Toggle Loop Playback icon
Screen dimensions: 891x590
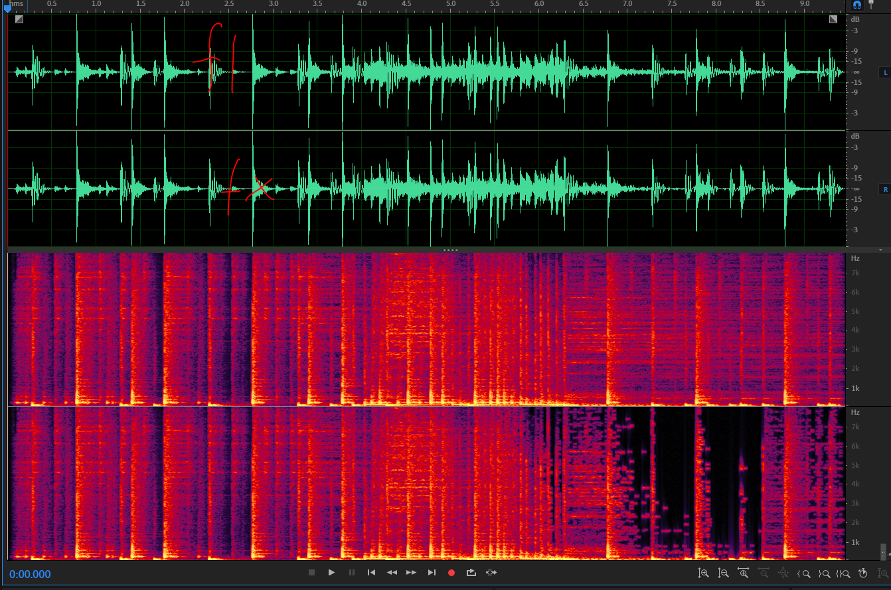coord(471,573)
